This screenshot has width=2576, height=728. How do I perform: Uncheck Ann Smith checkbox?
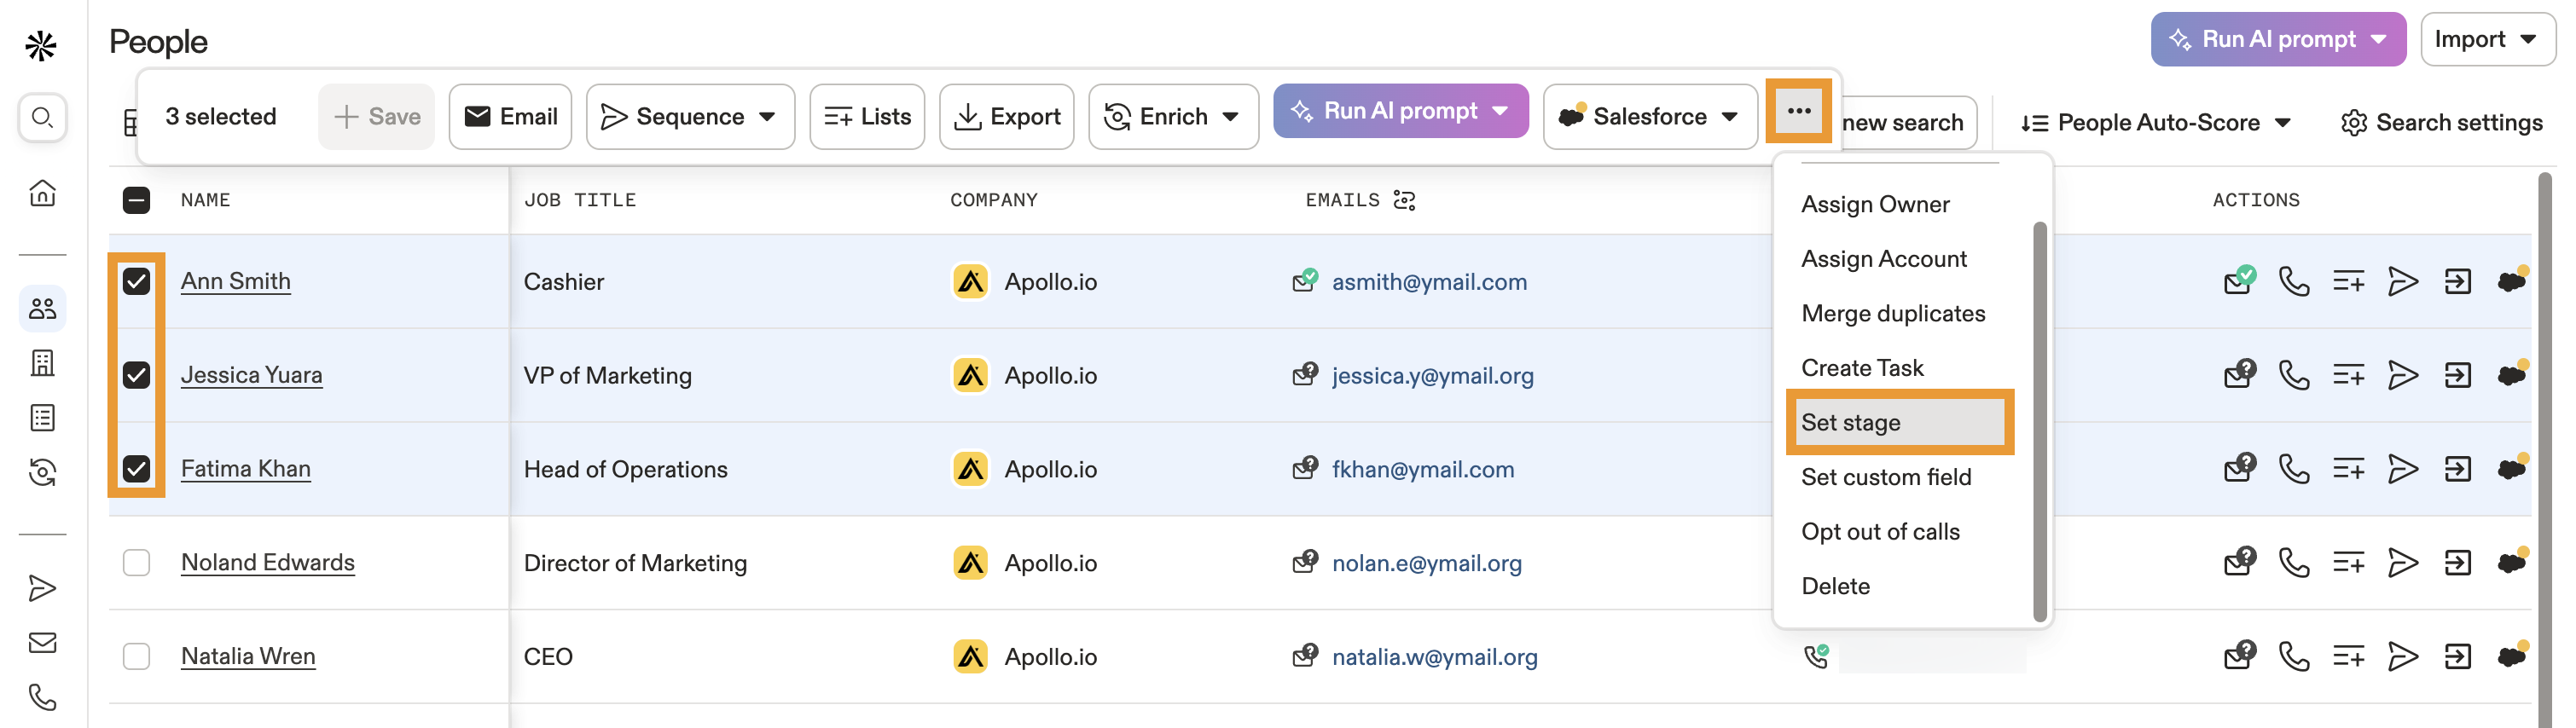click(x=136, y=281)
